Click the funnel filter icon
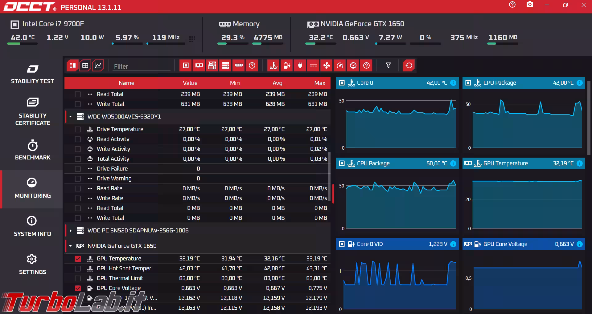 (x=388, y=66)
